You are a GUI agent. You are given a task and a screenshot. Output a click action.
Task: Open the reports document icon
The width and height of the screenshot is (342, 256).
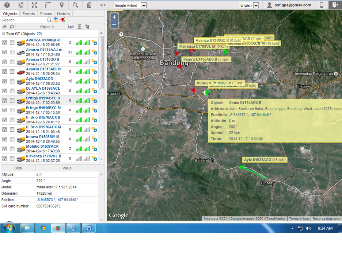[89, 5]
